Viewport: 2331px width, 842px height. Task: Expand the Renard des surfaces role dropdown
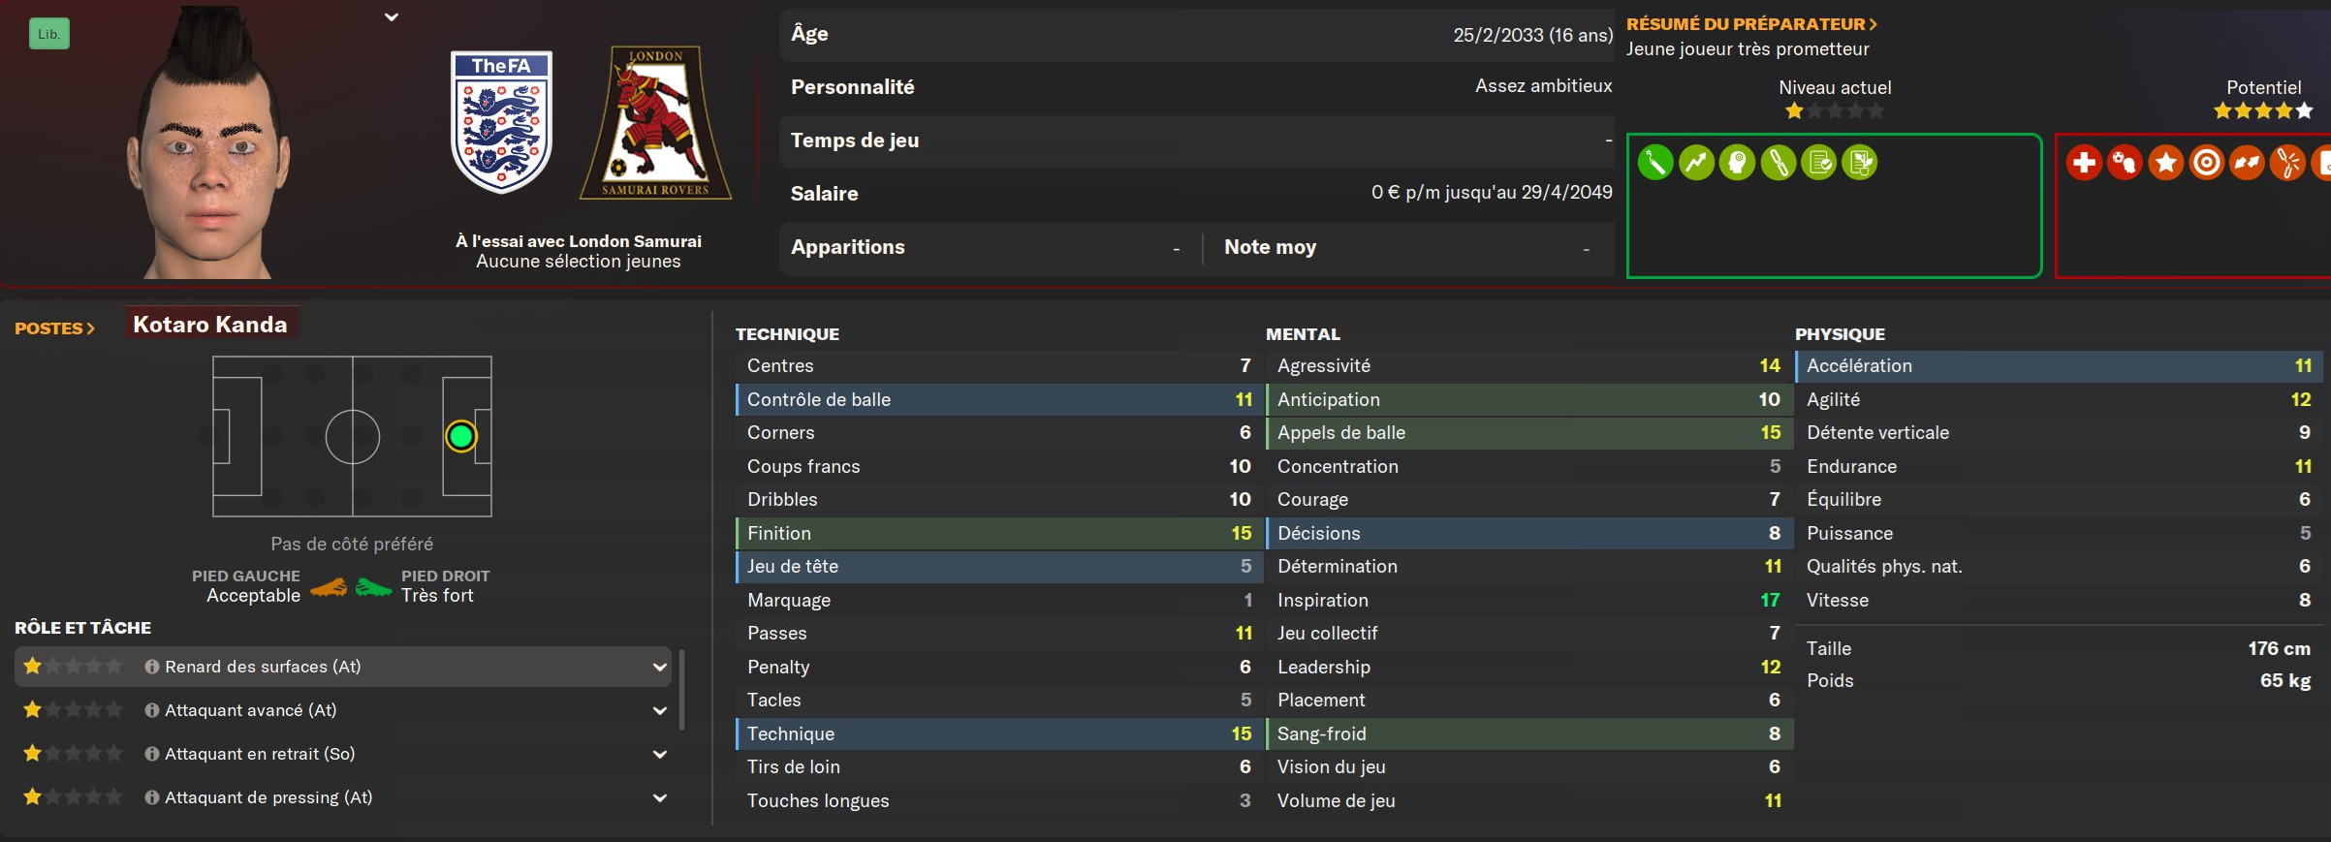pyautogui.click(x=659, y=667)
